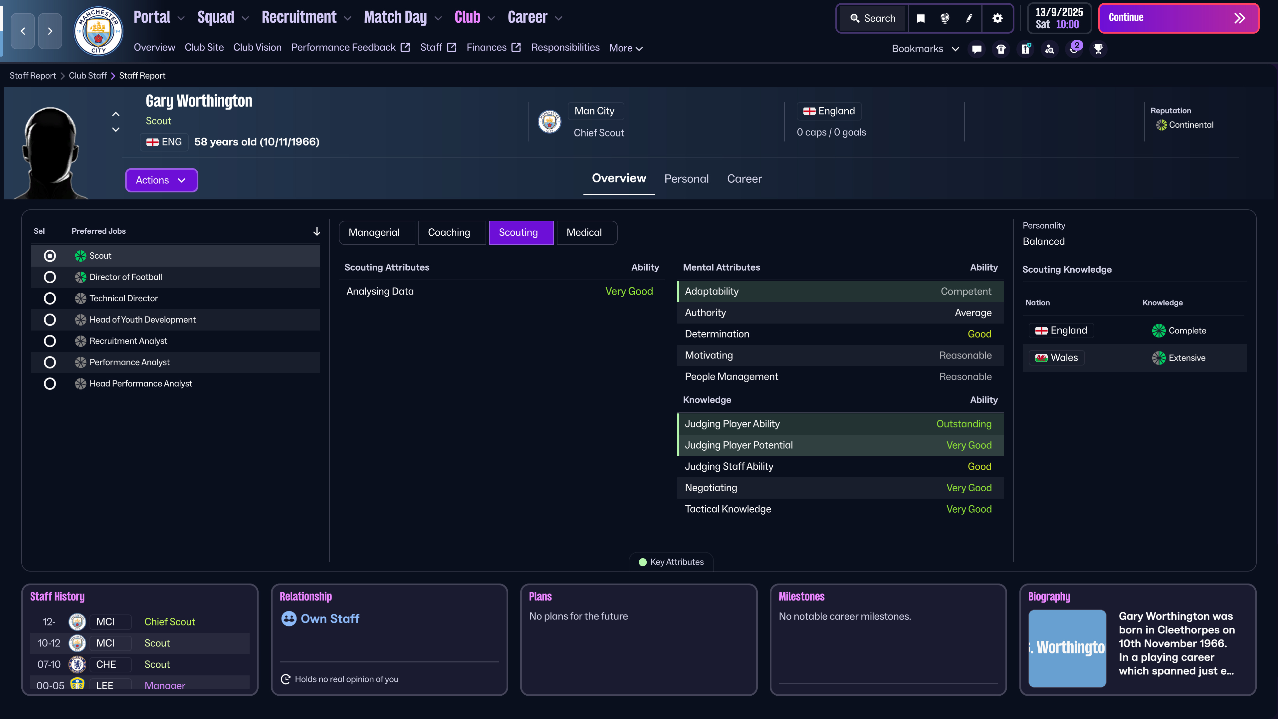Select the Director of Football radio button
This screenshot has width=1278, height=719.
pyautogui.click(x=50, y=277)
